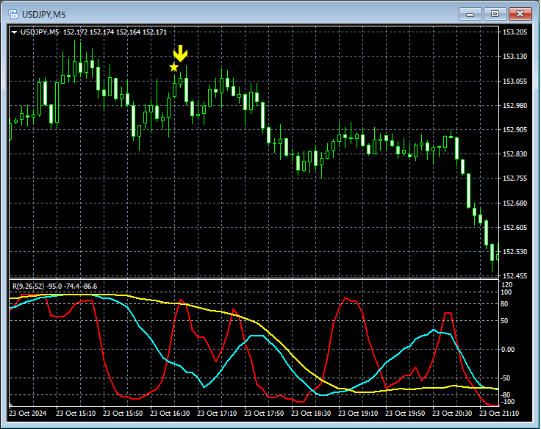
Task: Click the 23 Oct 15:50 time label
Action: 123,413
